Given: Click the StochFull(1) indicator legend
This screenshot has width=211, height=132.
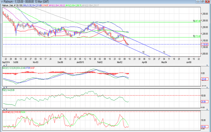Looking at the screenshot, I should [x=11, y=112].
